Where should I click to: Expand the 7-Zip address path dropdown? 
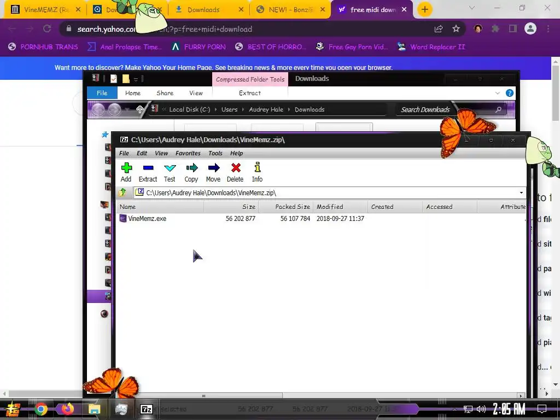click(521, 193)
